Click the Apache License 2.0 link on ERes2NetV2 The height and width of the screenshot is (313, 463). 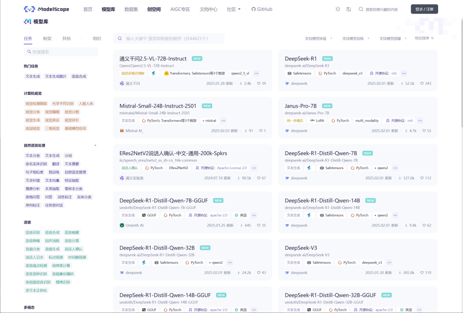pos(232,168)
